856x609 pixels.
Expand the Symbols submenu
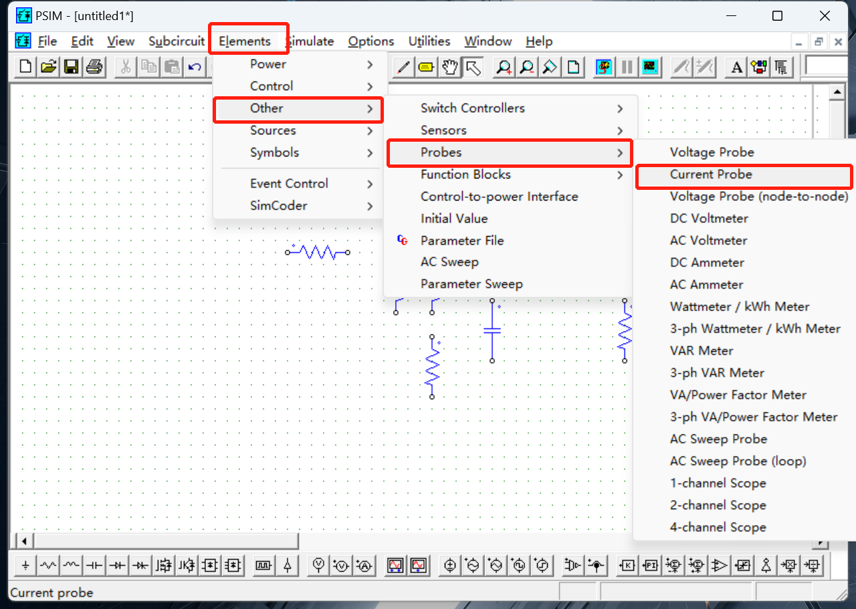299,152
